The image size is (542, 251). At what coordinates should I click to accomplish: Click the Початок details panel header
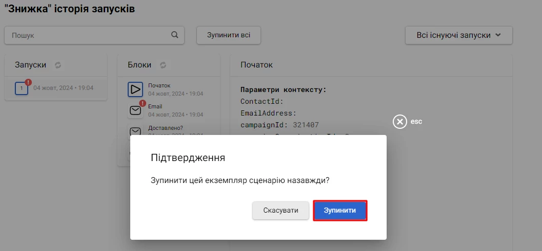pos(256,65)
